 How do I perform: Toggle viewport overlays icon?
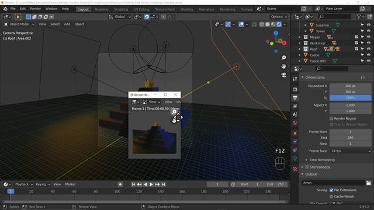coord(241,24)
